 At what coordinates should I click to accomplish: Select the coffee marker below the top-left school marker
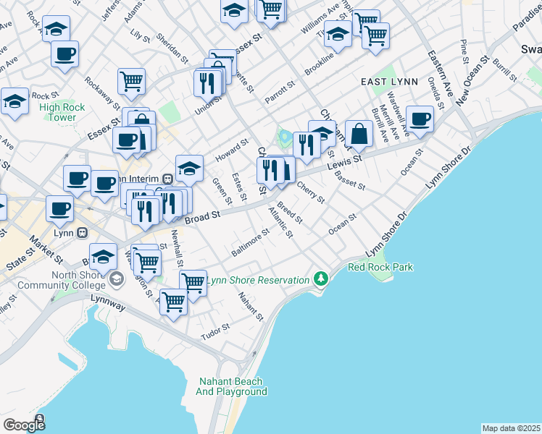(64, 54)
